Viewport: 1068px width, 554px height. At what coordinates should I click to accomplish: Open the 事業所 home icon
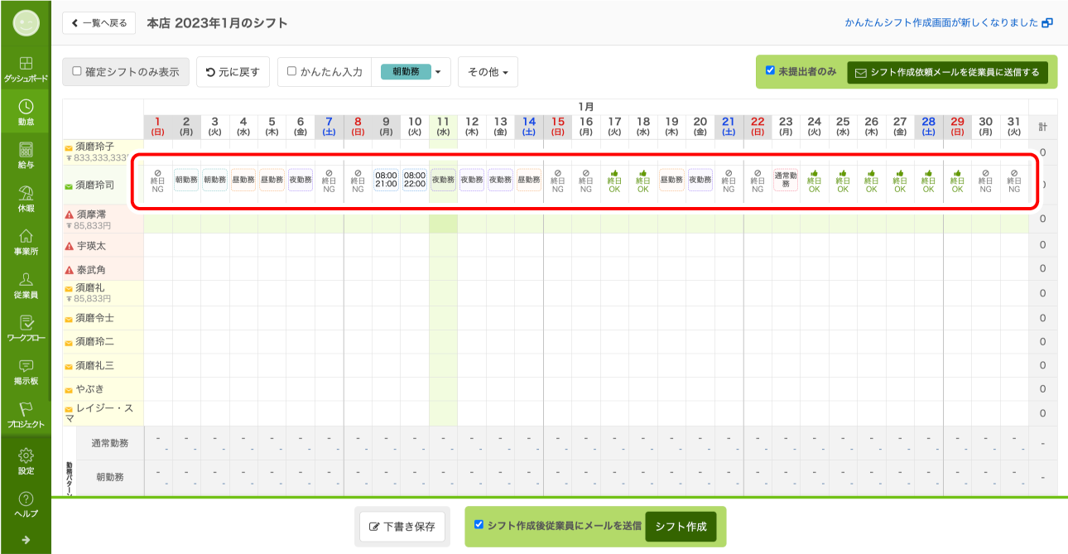click(x=26, y=237)
